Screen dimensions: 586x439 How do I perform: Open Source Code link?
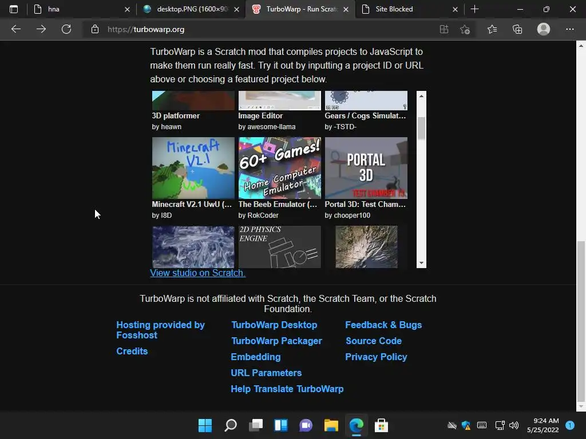(x=373, y=341)
